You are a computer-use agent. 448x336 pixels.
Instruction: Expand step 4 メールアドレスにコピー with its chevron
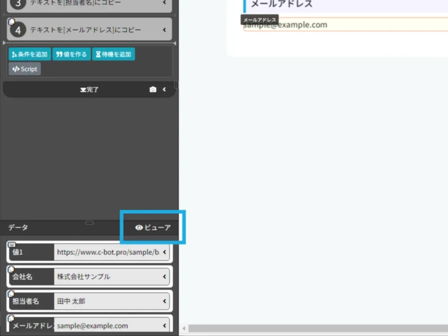[x=164, y=29]
